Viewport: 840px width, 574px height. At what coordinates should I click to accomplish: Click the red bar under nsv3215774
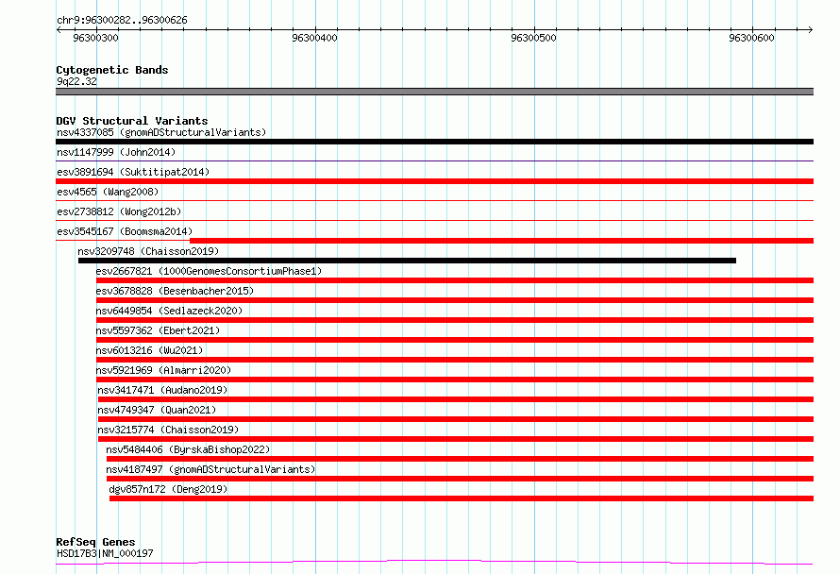(x=456, y=439)
